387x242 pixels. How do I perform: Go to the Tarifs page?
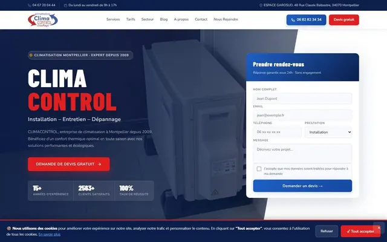tap(131, 19)
